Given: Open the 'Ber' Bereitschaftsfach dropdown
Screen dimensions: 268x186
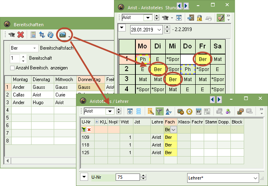Looking at the screenshot, I should point(34,48).
